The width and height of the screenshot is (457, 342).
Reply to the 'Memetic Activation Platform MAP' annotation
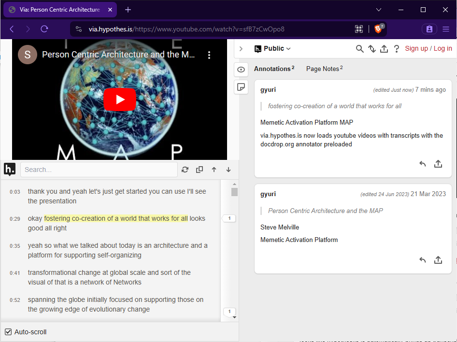[423, 164]
